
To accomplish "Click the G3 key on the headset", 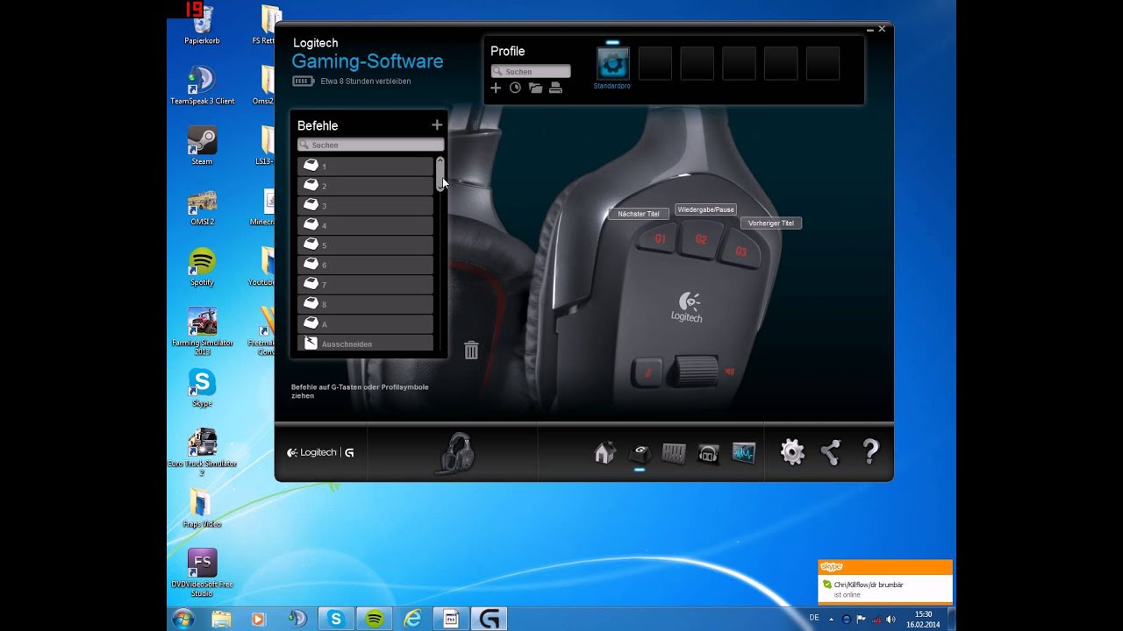I will pos(740,252).
